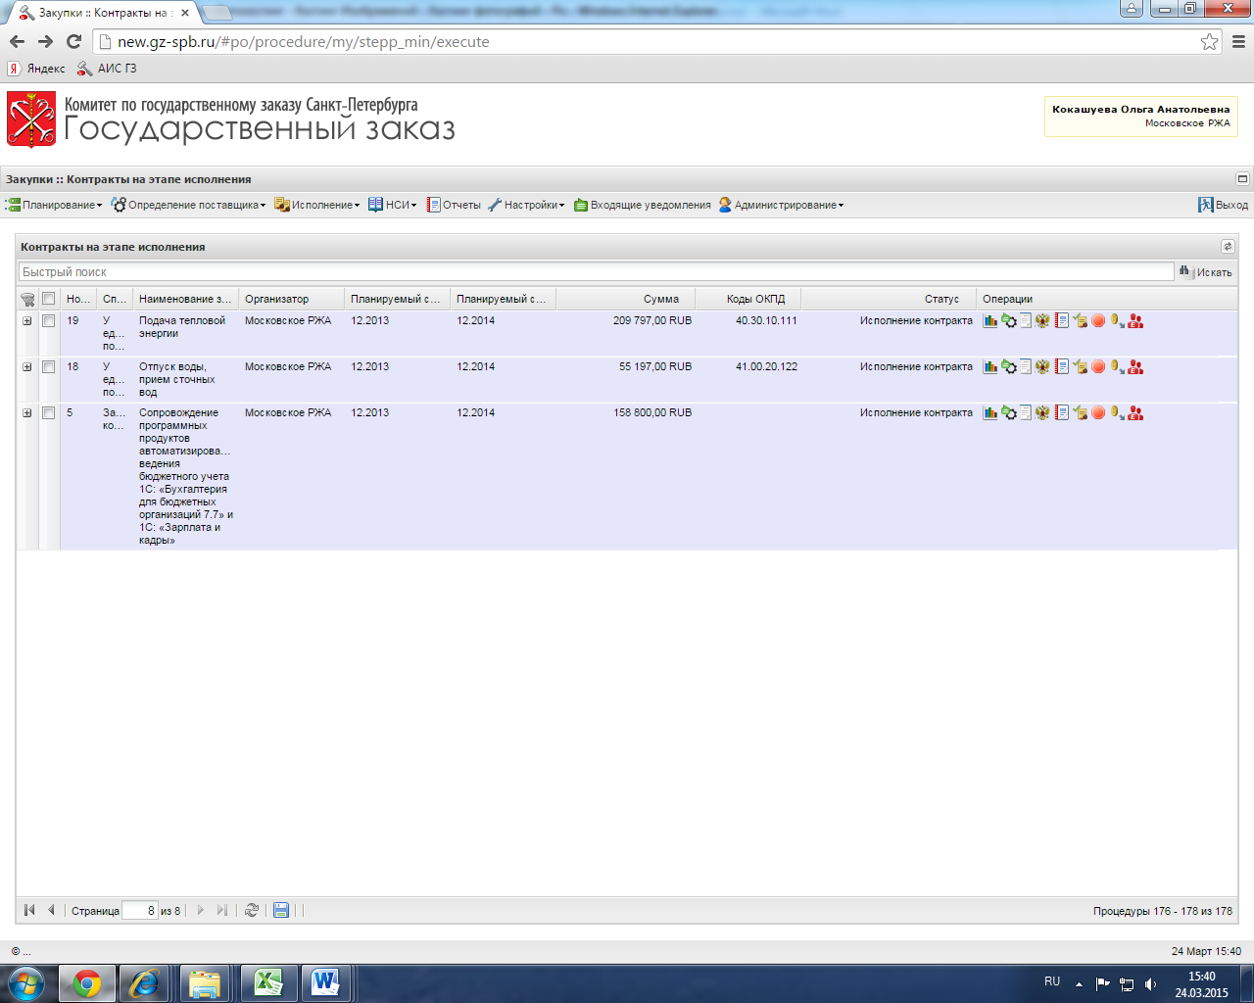Click the refresh icon in the pagination bar
Image resolution: width=1254 pixels, height=1003 pixels.
click(252, 910)
